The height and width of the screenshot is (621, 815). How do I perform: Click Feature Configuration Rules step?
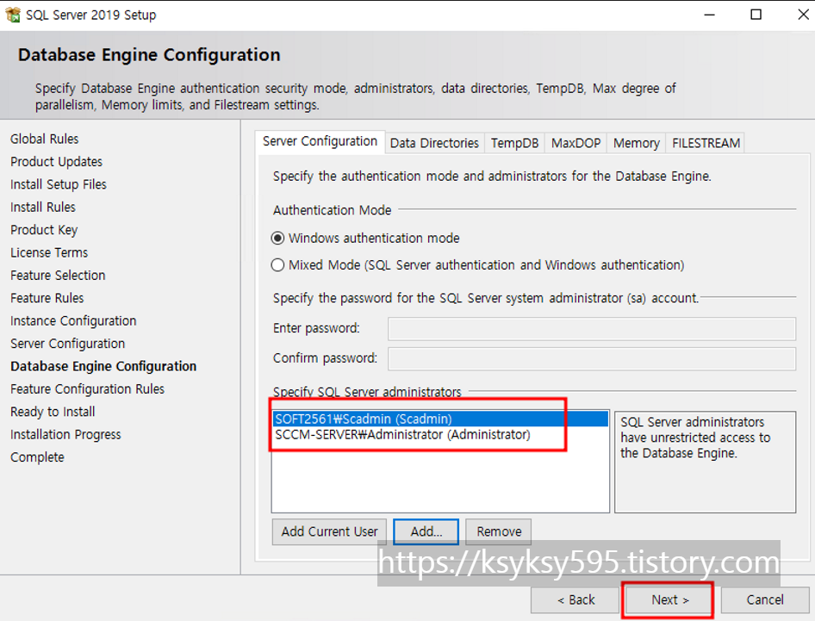87,389
